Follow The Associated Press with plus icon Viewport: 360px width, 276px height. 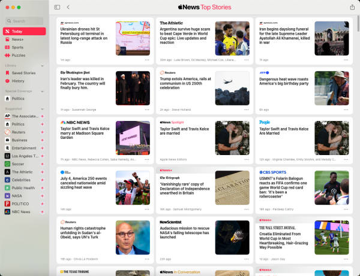tap(42, 116)
